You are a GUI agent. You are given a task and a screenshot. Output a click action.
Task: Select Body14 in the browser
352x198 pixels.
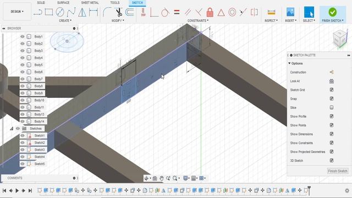pos(39,122)
